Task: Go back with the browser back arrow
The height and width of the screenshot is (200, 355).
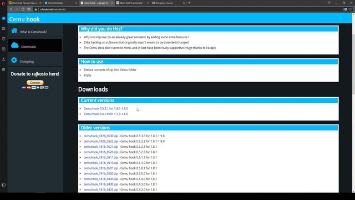Action: (11, 9)
